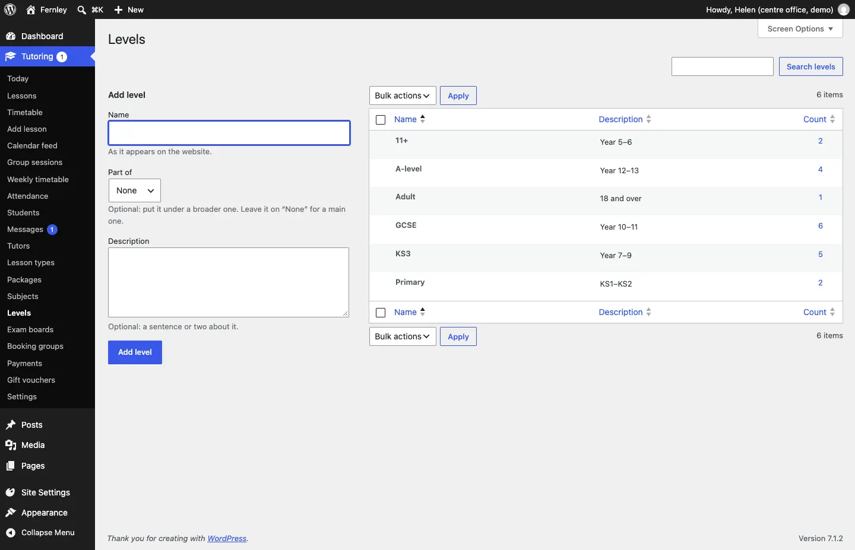Click in the search levels text box

[x=723, y=66]
